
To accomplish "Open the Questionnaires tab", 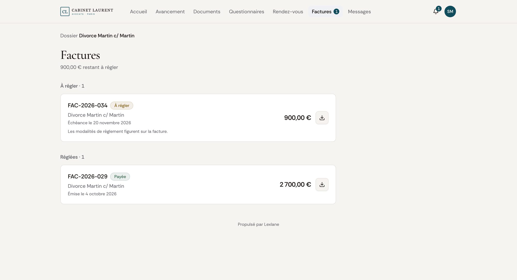I will coord(247,12).
